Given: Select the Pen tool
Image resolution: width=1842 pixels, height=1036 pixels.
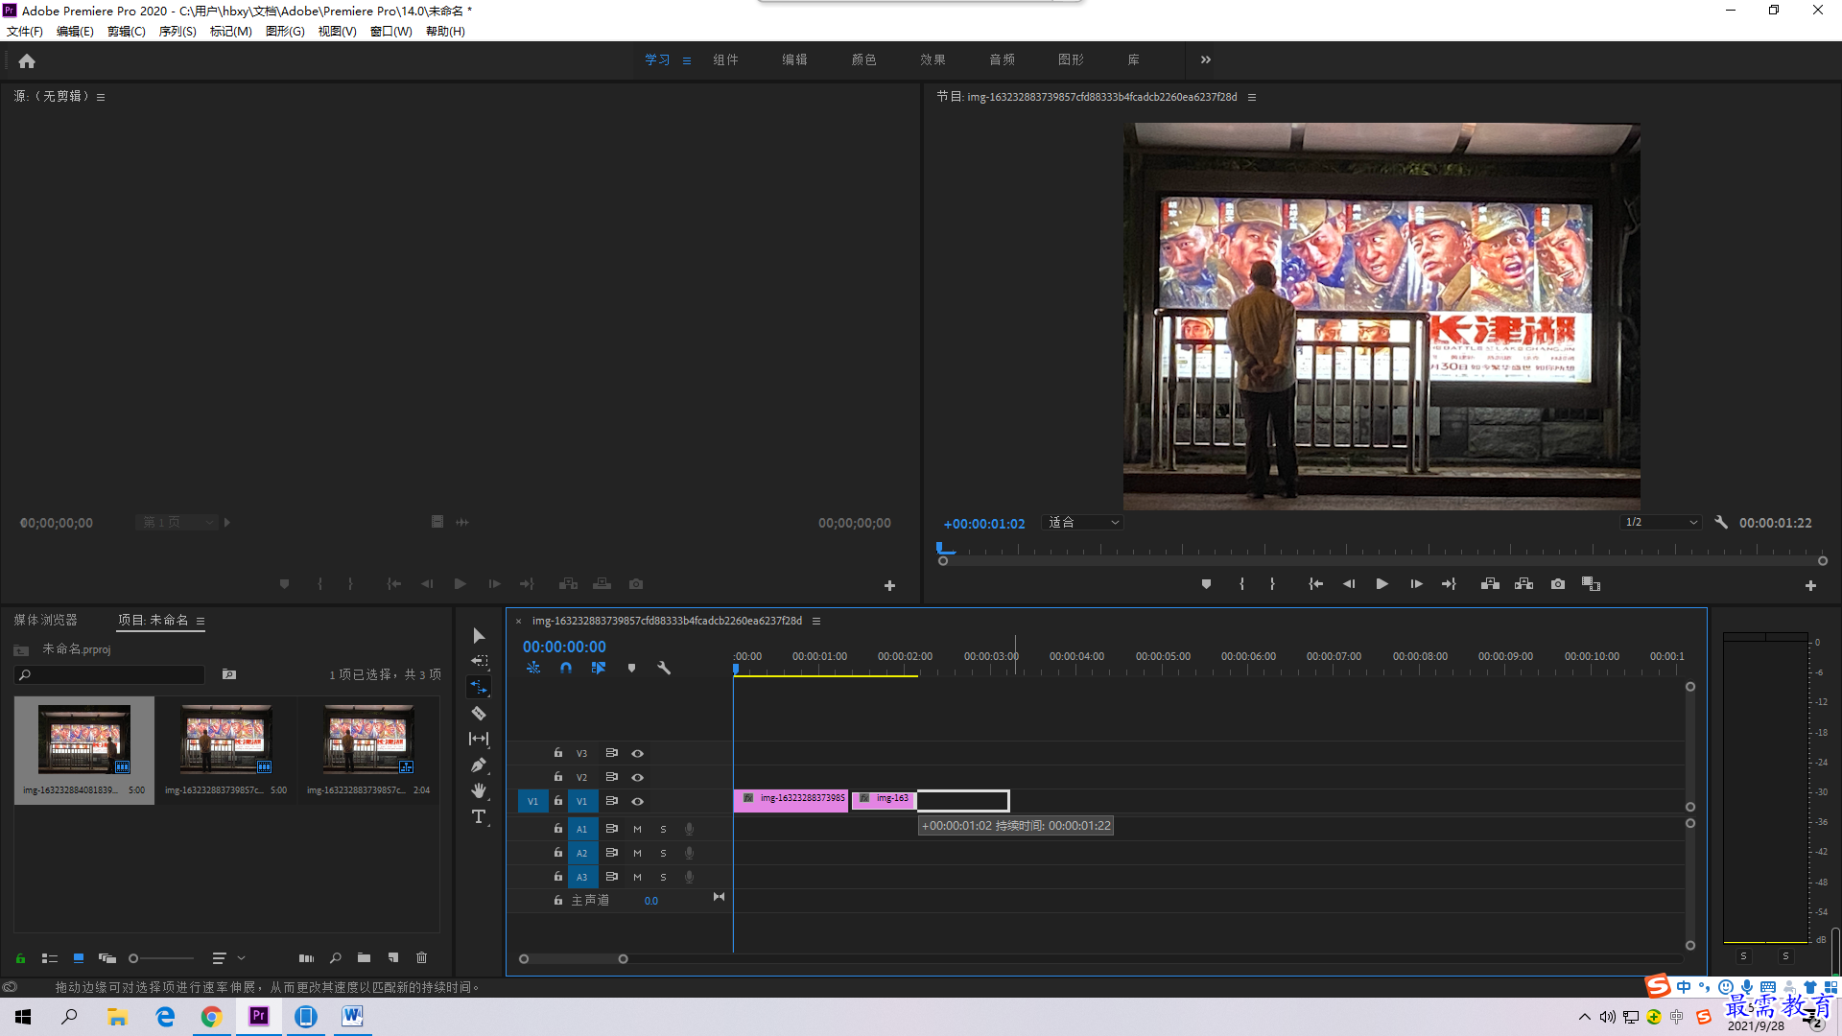Looking at the screenshot, I should click(x=479, y=765).
